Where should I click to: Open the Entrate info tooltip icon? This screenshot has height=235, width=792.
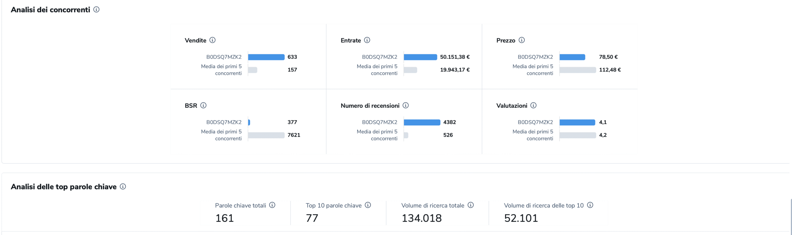(367, 40)
